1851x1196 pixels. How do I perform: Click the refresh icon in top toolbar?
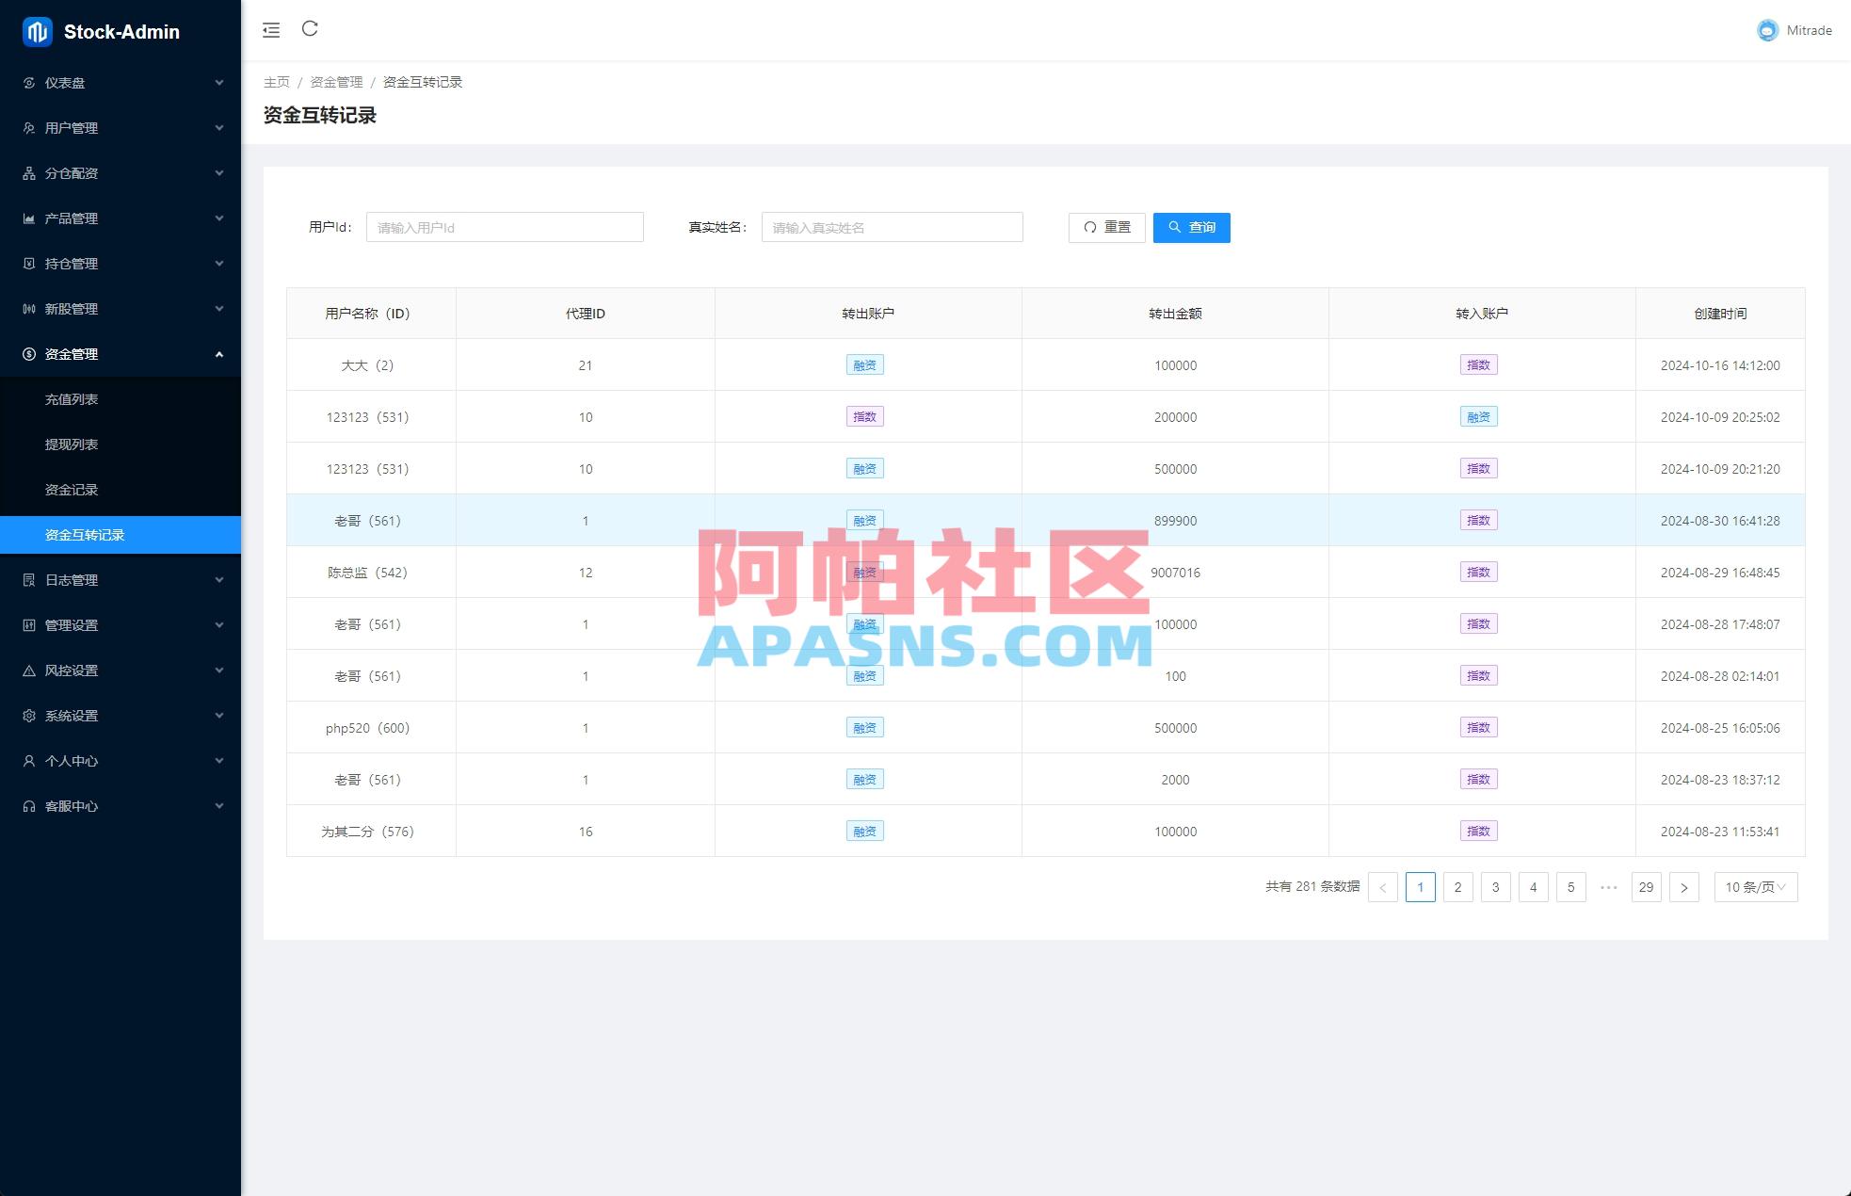coord(311,29)
